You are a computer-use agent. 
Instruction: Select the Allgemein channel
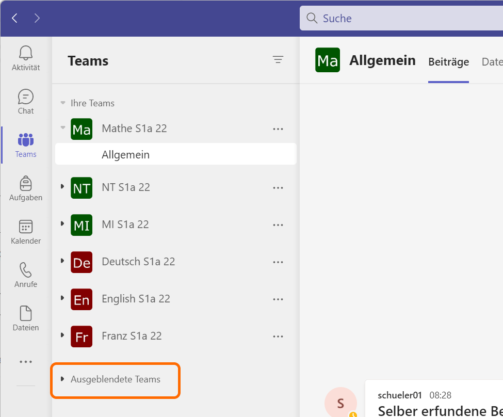point(125,154)
